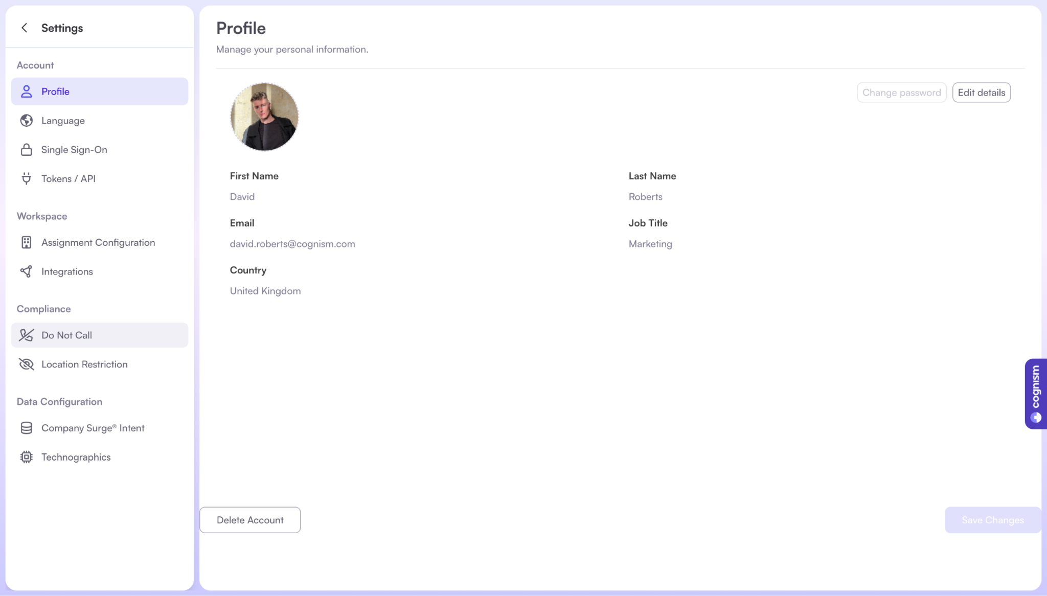Open the Cognism side tab widget

click(1036, 394)
